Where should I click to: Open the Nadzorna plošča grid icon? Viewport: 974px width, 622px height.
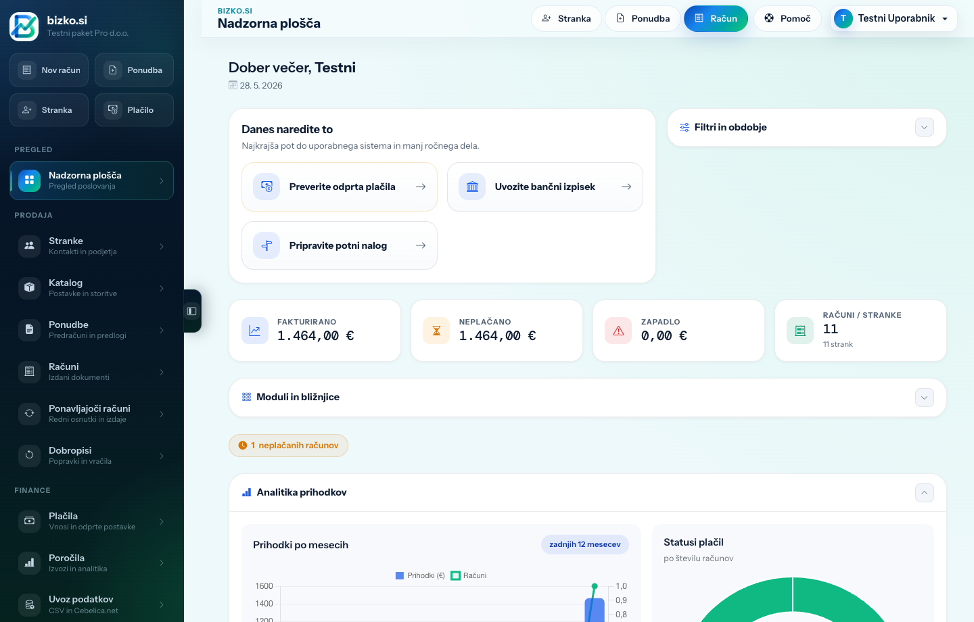tap(29, 181)
